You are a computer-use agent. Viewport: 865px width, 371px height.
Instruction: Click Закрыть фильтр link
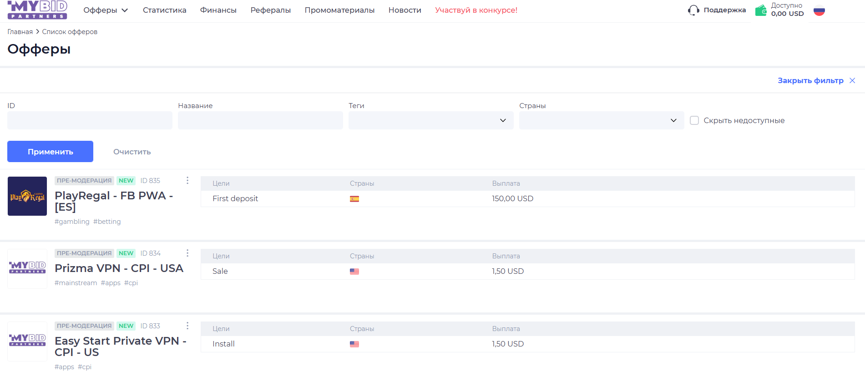tap(810, 80)
